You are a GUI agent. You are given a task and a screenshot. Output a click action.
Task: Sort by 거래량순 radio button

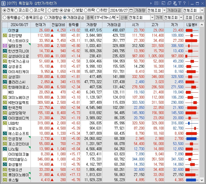click(46, 17)
